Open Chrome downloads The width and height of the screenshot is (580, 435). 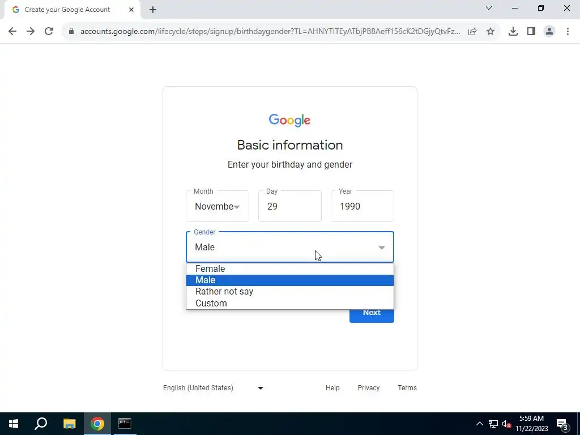tap(513, 32)
